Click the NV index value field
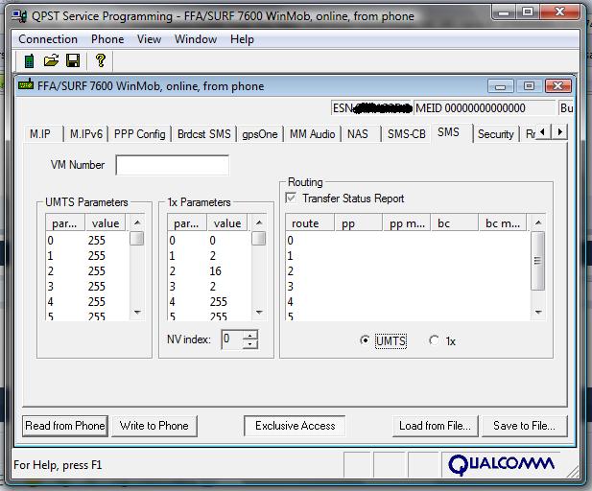The width and height of the screenshot is (592, 491). 232,339
